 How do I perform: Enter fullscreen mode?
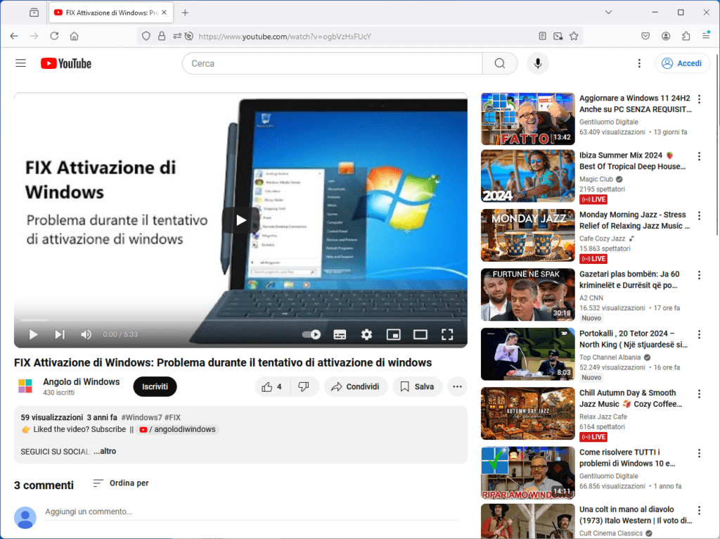click(447, 334)
